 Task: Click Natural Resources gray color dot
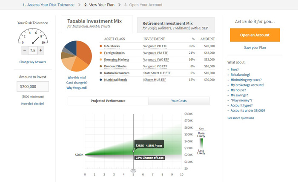tap(101, 73)
